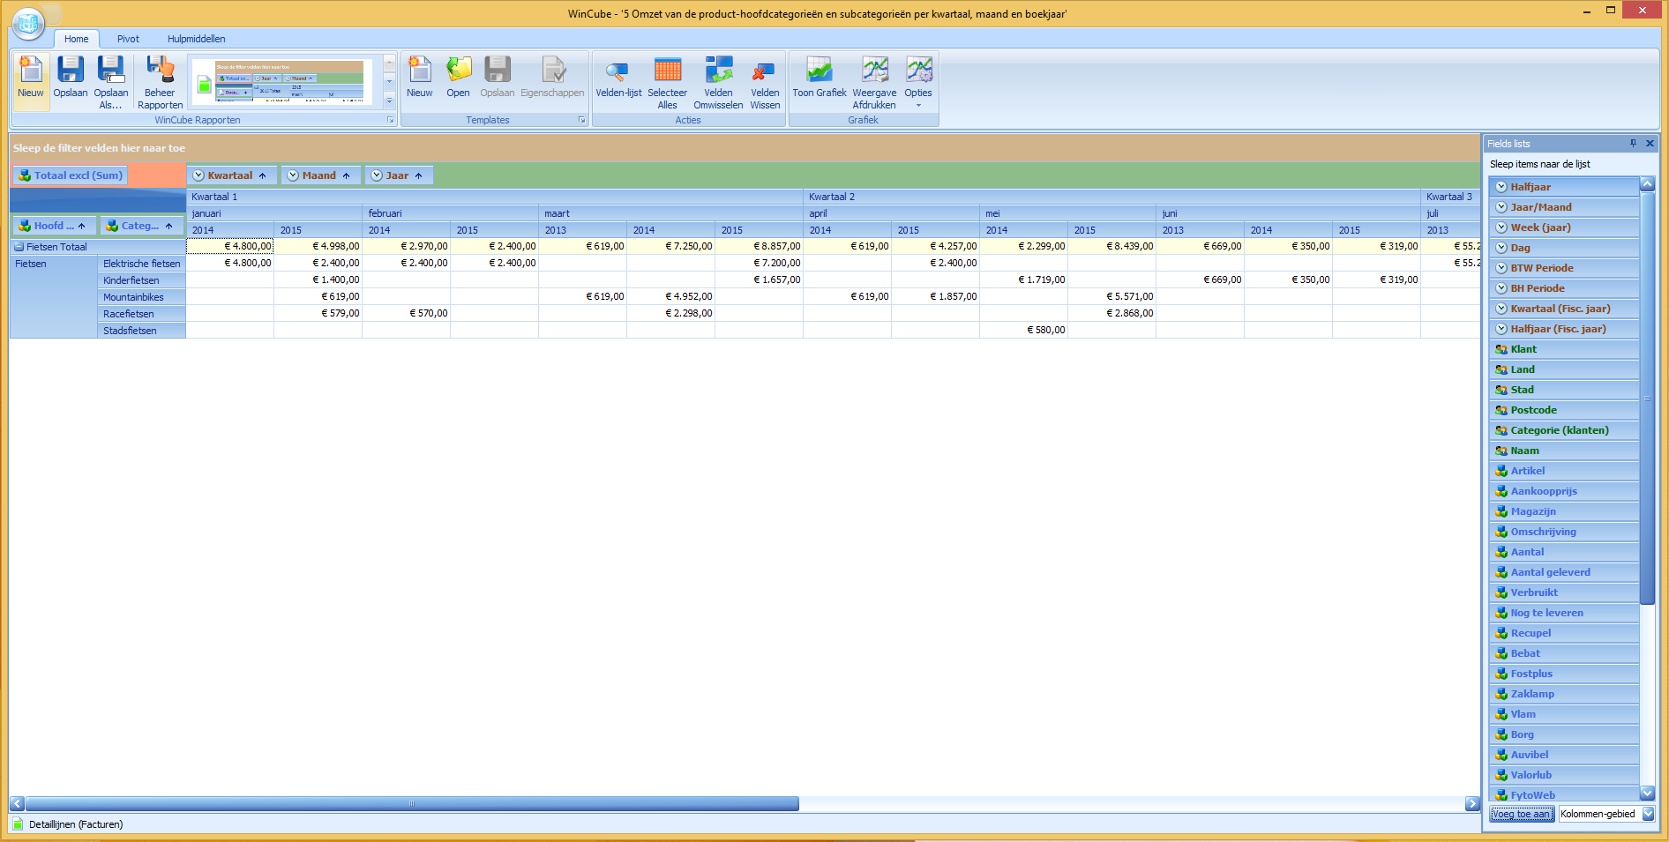Expand the report gallery dropdown arrow
The image size is (1669, 842).
point(389,101)
